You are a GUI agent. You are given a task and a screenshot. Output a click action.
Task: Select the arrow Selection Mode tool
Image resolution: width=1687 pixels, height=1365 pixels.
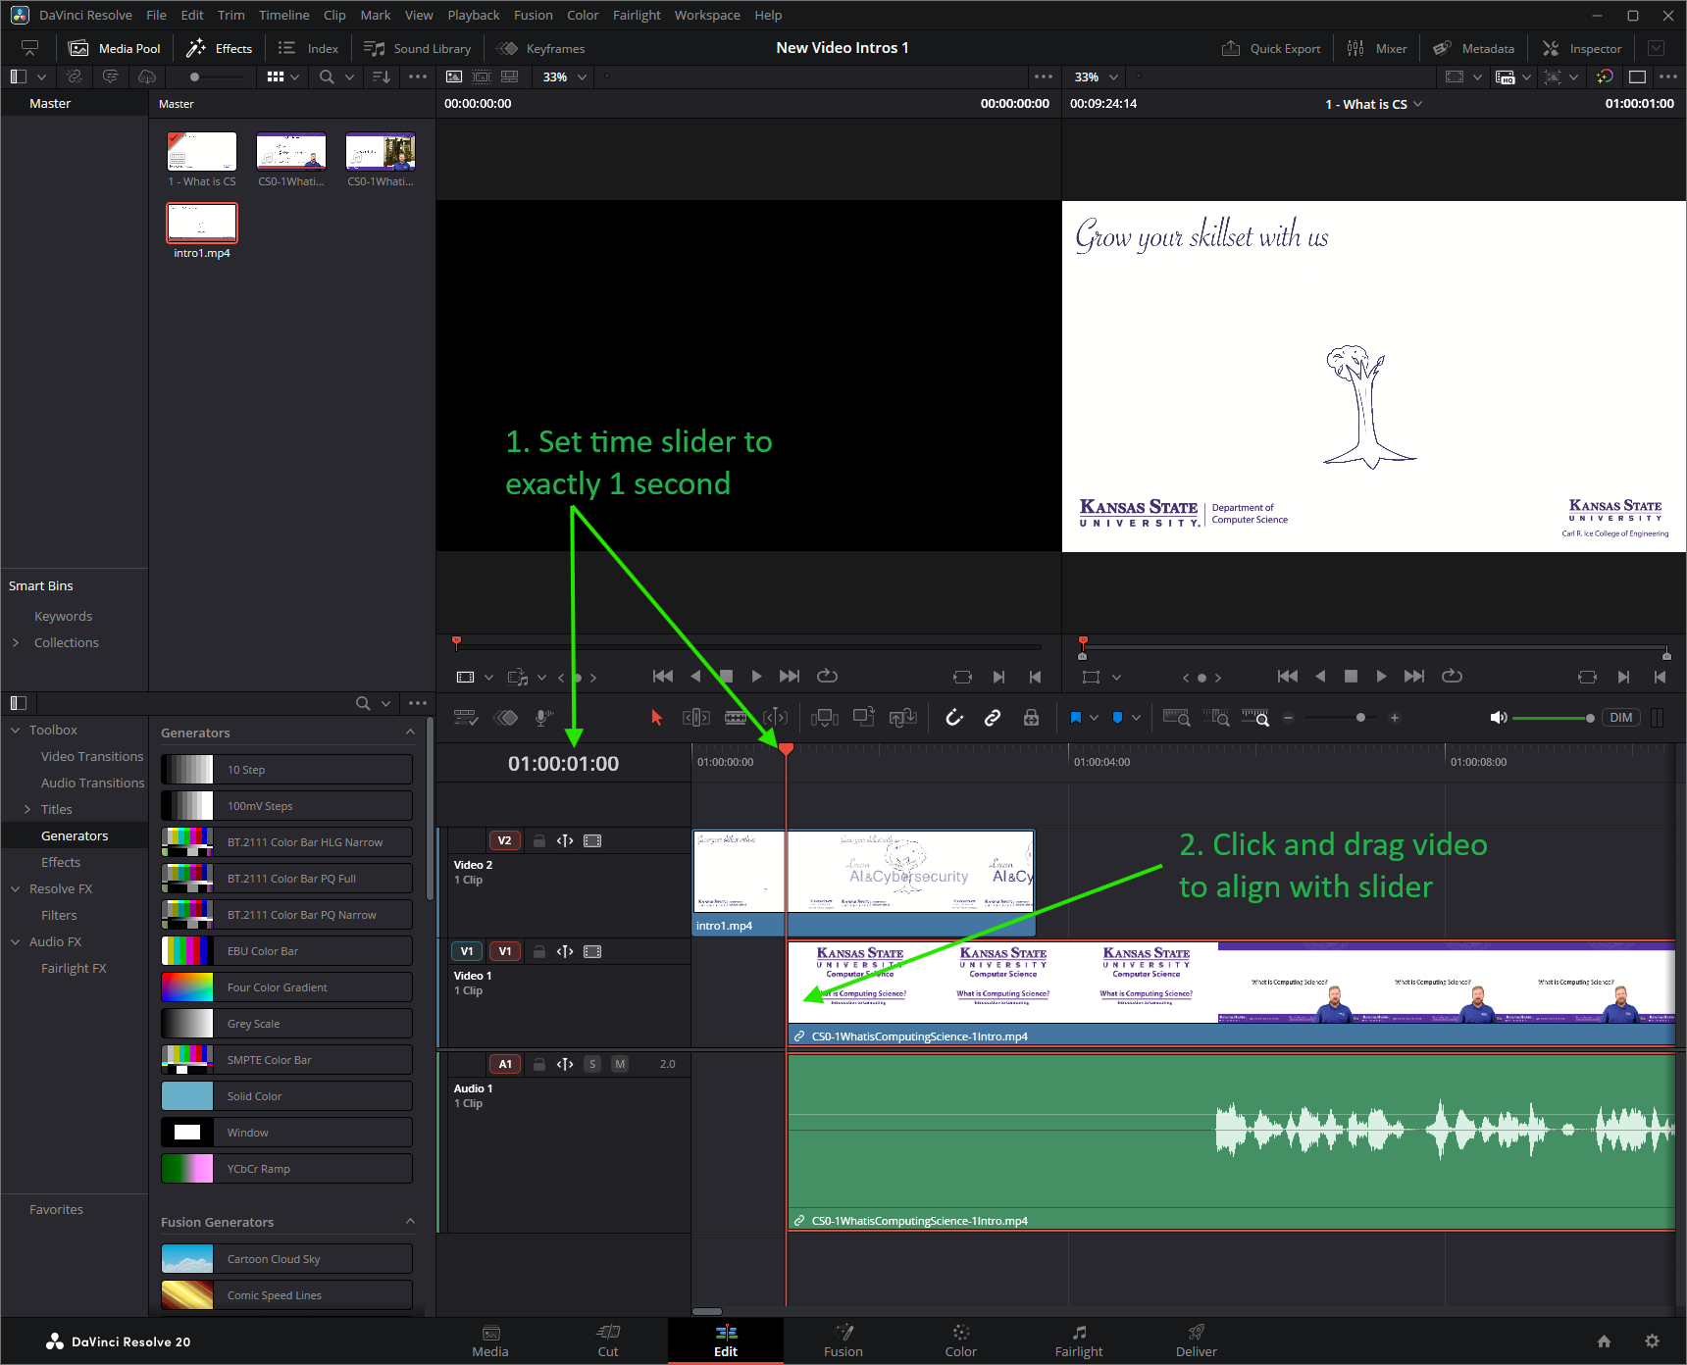(656, 718)
